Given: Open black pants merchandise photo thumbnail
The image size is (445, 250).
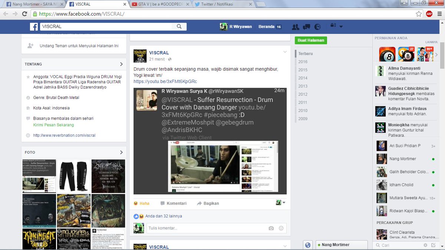Looking at the screenshot, I should (73, 176).
